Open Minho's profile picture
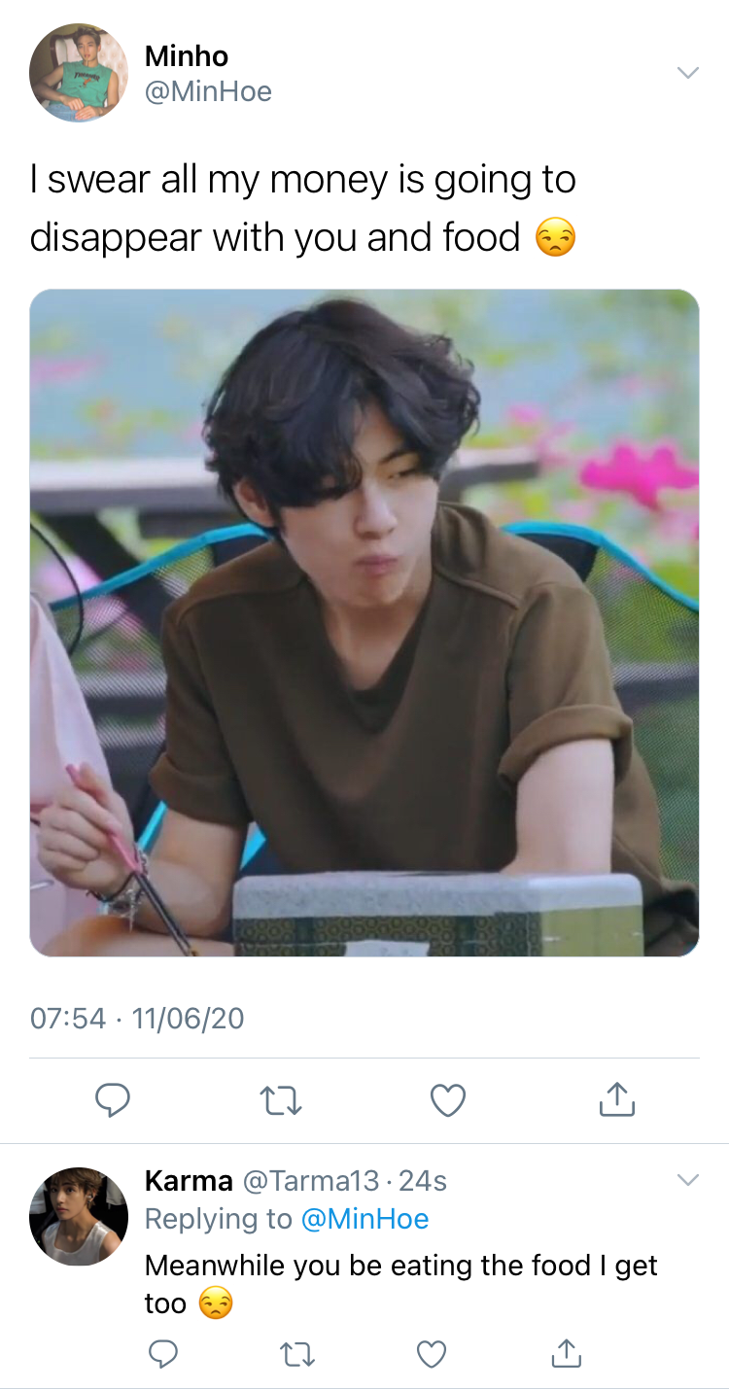 pos(79,73)
